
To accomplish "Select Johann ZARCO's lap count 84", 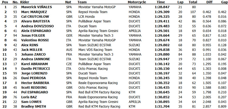I will tap(180, 54).
